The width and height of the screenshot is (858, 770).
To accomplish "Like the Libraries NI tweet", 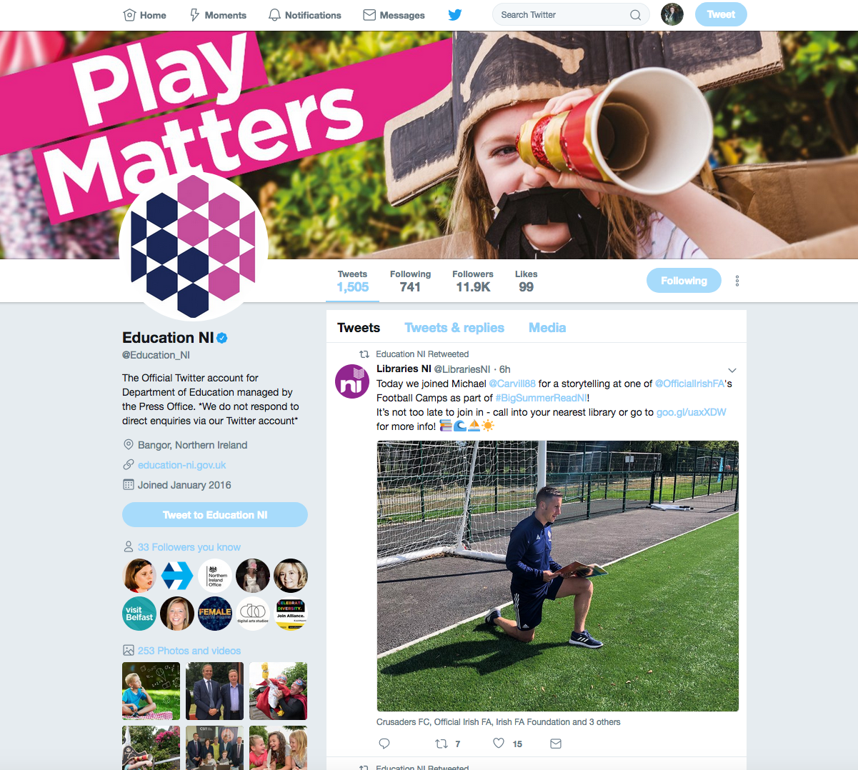I will (x=499, y=743).
